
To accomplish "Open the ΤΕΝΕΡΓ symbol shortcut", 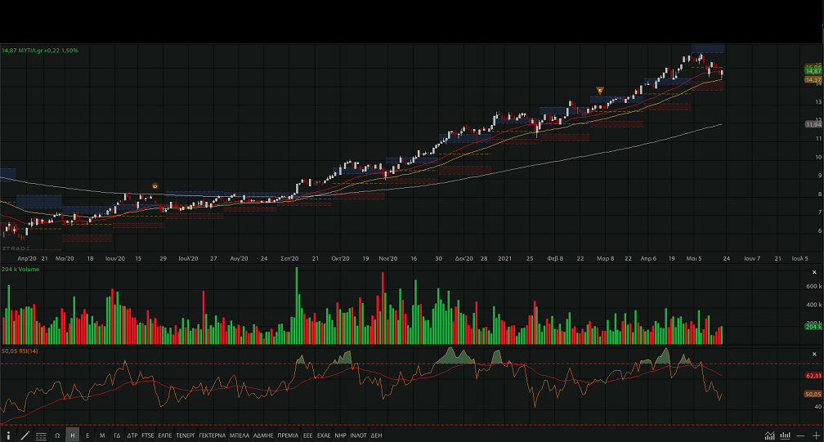I will pyautogui.click(x=186, y=435).
